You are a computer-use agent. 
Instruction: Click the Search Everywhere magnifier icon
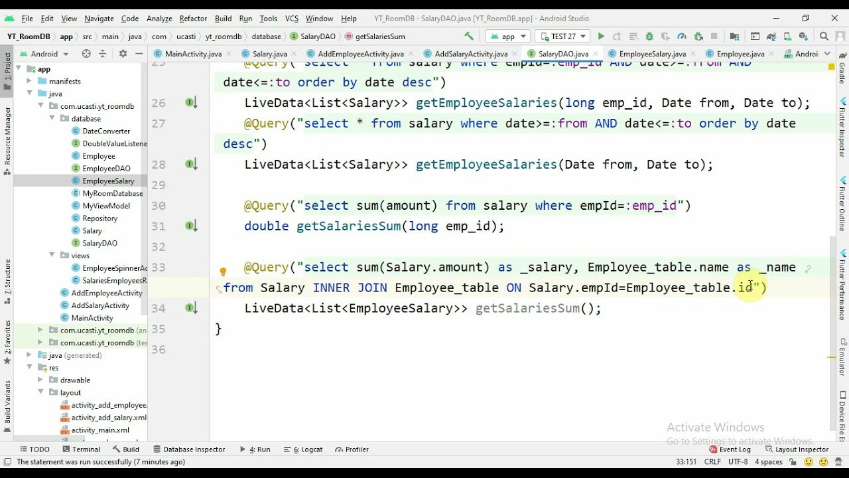pyautogui.click(x=824, y=37)
